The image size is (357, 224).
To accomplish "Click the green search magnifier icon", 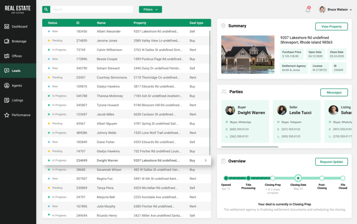I will click(x=46, y=10).
